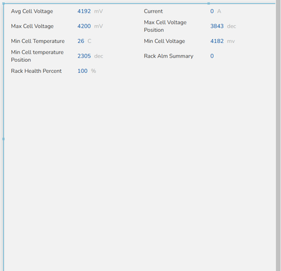Click the 100 % rack health value
This screenshot has height=271, width=281.
[83, 71]
